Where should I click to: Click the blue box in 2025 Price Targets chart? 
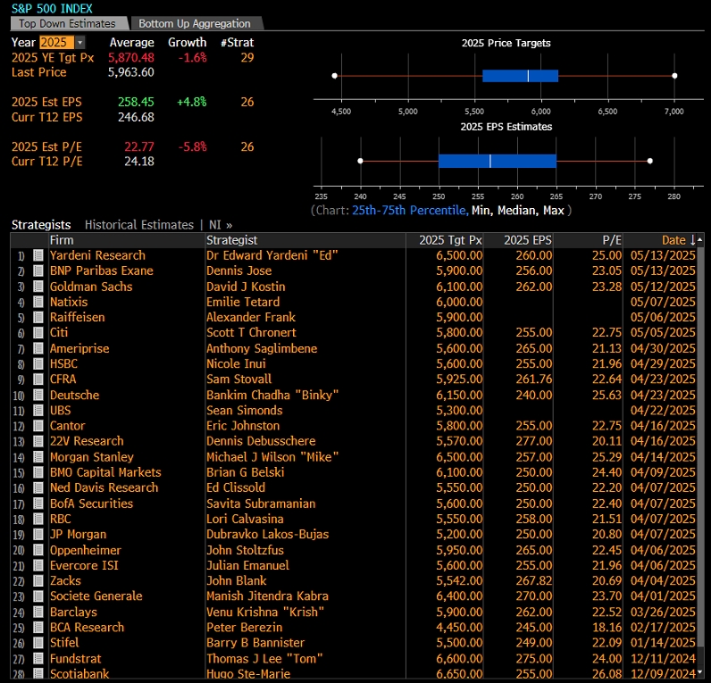(x=520, y=76)
